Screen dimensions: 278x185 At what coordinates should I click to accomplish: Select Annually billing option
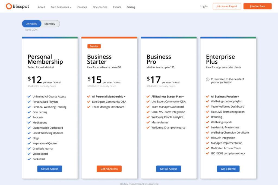(32, 24)
